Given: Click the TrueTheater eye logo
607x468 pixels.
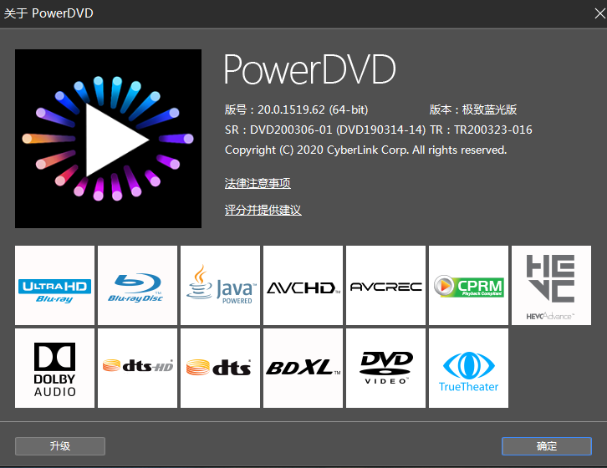Looking at the screenshot, I should (469, 368).
